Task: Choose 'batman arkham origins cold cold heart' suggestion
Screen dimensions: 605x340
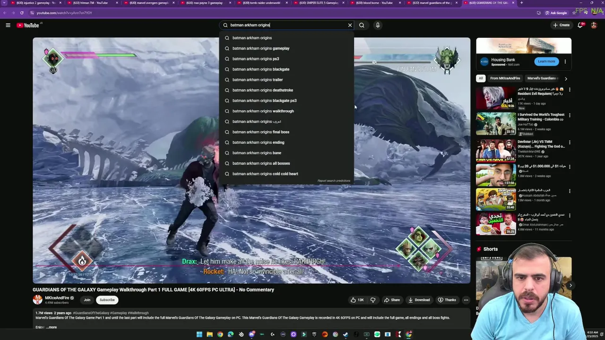Action: [x=286, y=174]
